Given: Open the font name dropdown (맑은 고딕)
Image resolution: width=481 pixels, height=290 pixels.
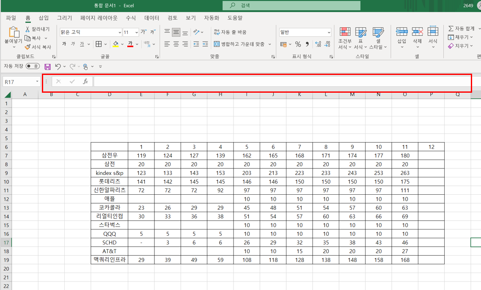Looking at the screenshot, I should point(120,32).
